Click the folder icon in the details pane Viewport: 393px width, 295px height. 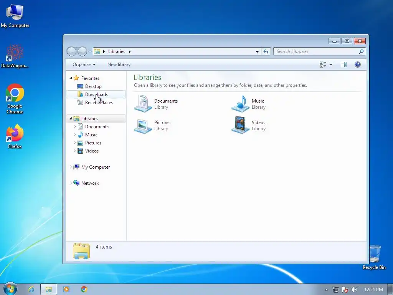click(x=81, y=250)
